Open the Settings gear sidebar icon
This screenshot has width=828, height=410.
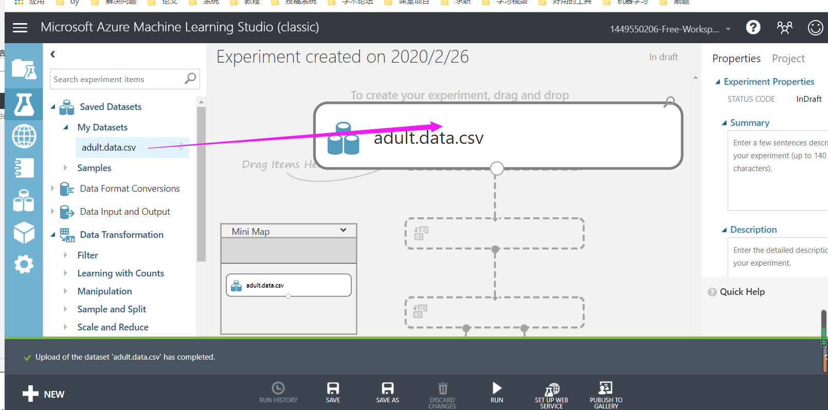tap(24, 265)
